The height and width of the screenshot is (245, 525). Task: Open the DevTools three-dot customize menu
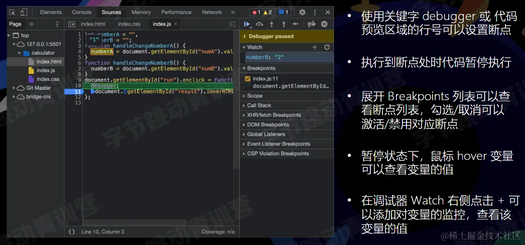tap(315, 13)
